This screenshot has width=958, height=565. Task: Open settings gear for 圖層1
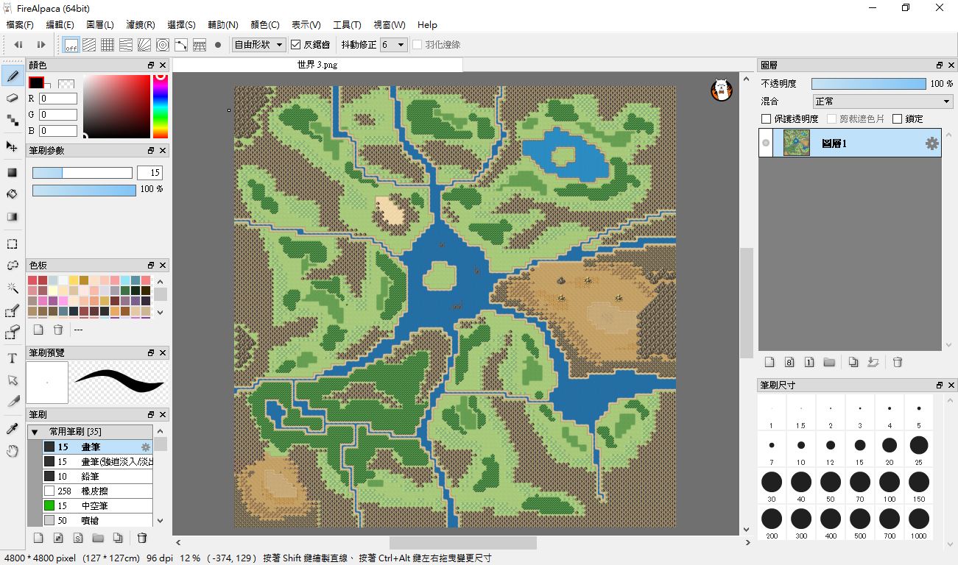coord(931,143)
